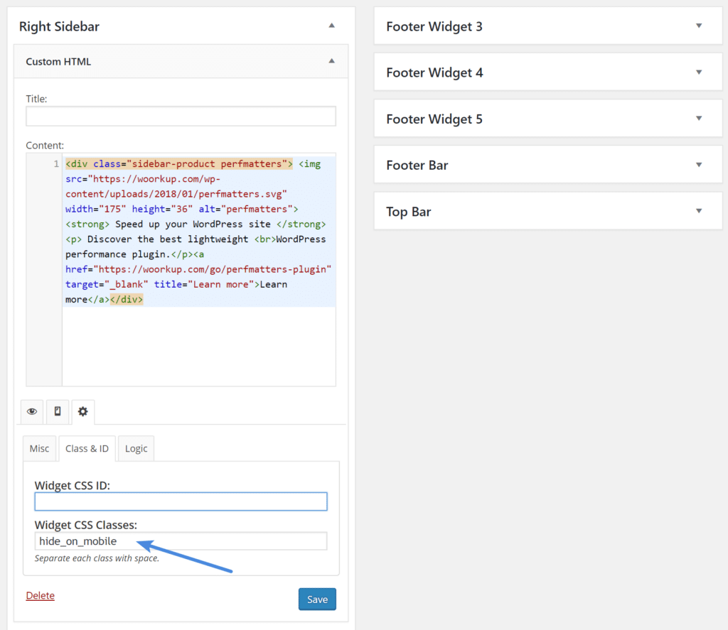
Task: Click the Widget CSS Classes field
Action: [181, 541]
